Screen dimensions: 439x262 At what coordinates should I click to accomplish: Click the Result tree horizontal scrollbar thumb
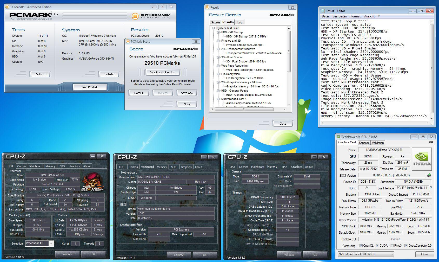click(244, 110)
